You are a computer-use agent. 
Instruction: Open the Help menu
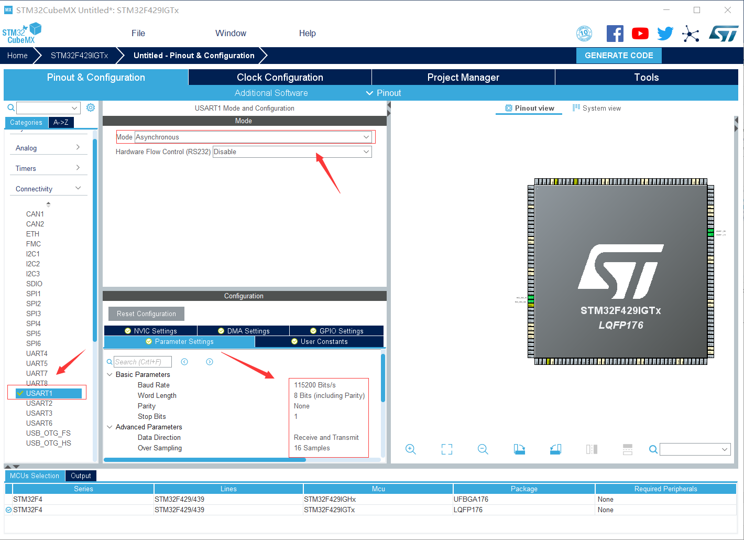pos(308,33)
